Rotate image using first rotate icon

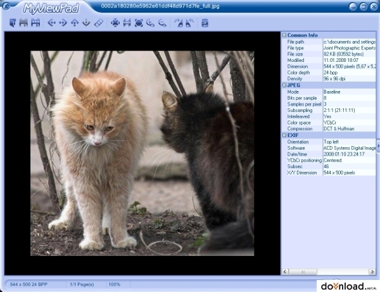click(179, 23)
